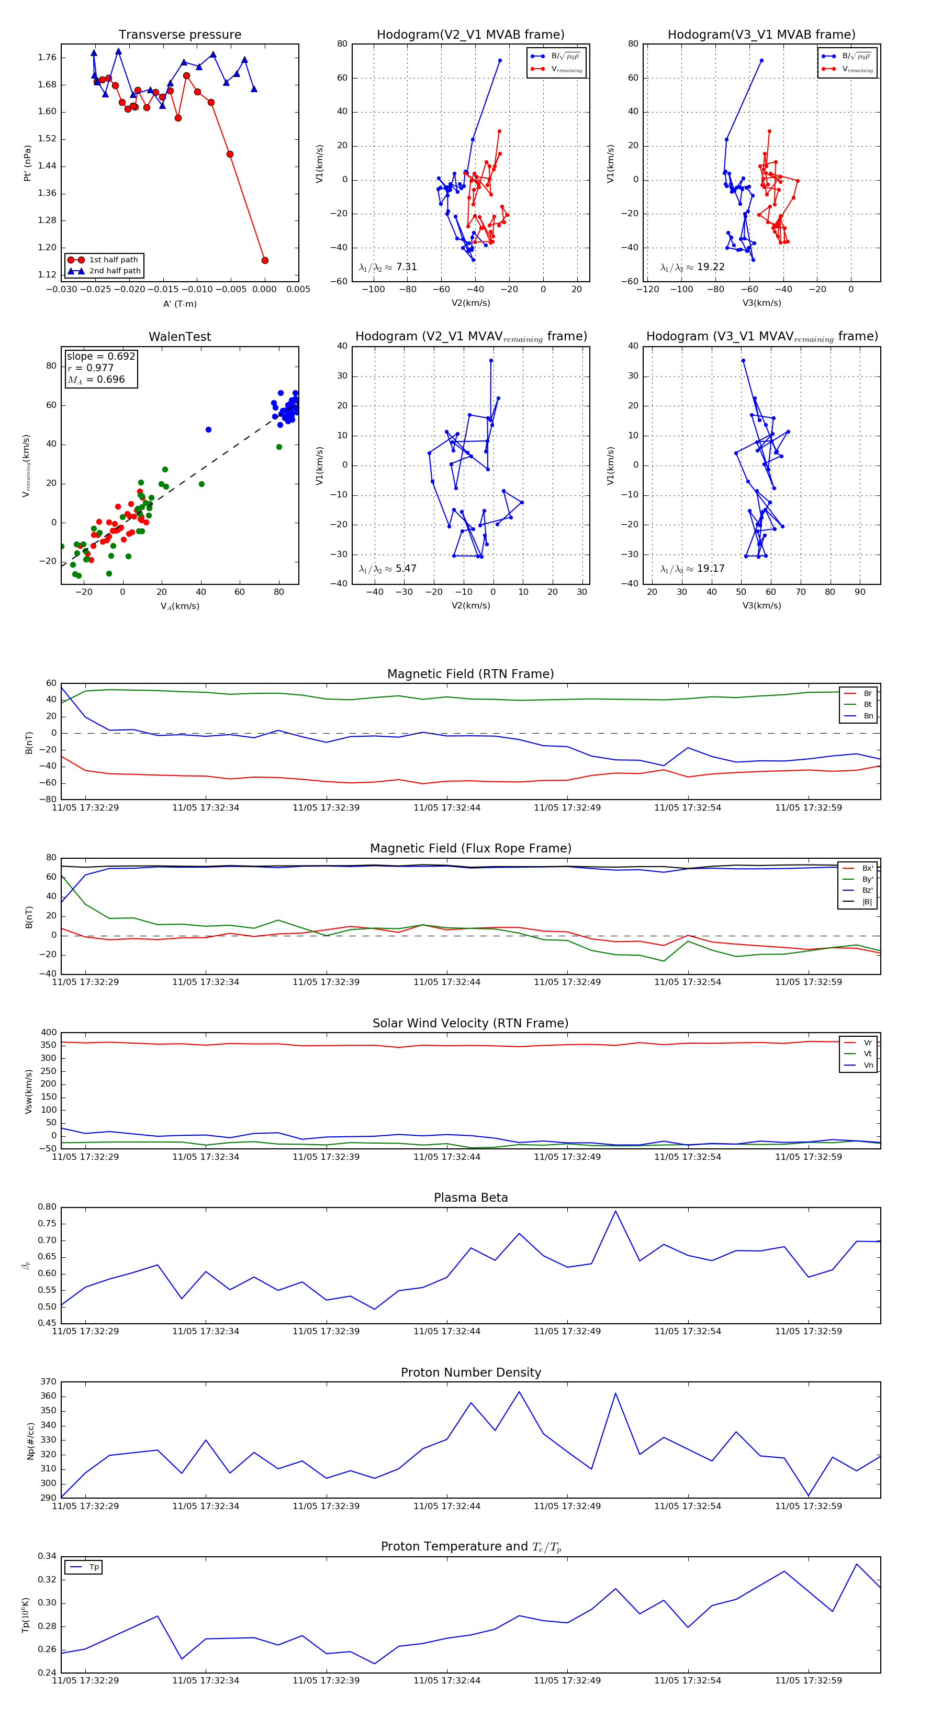Click the Hodogram (V3_V1 MVAV remaining frame) title
Viewport: 942px width, 1728px height.
pos(761,337)
